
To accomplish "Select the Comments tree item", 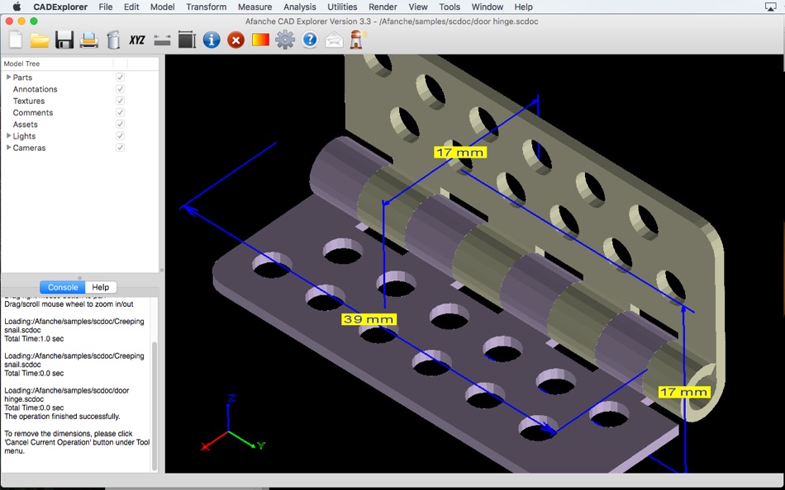I will [33, 112].
